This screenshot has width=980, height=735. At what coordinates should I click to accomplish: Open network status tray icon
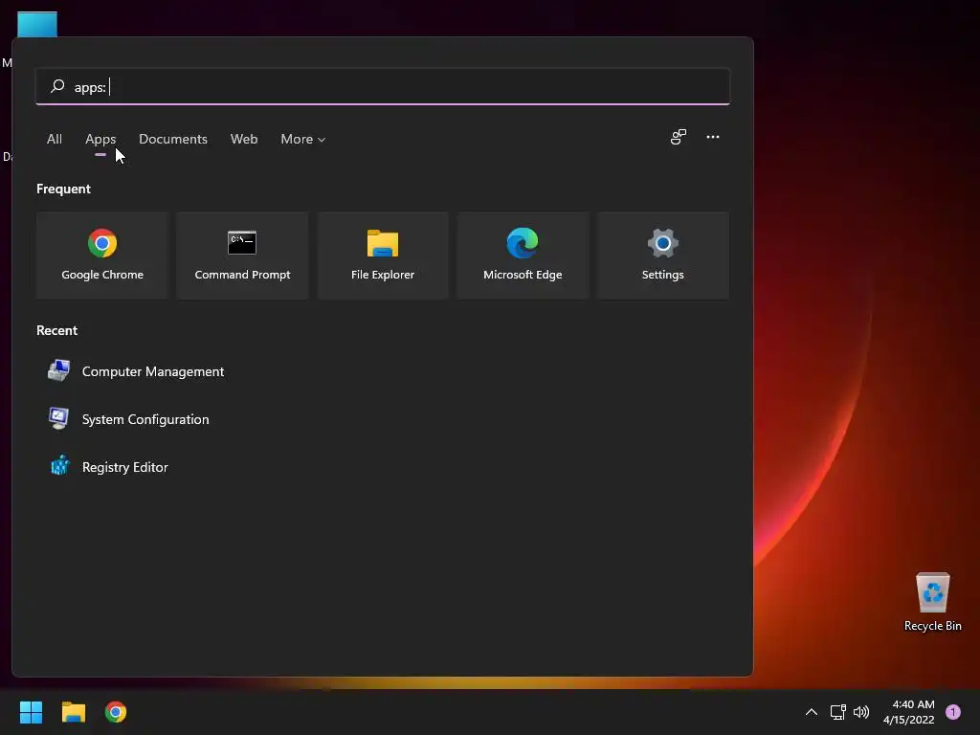tap(837, 712)
